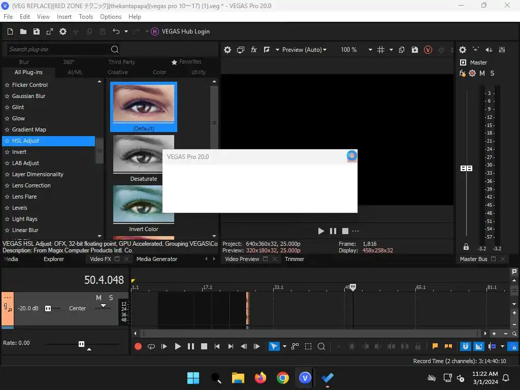Solo the Master bus

point(492,73)
